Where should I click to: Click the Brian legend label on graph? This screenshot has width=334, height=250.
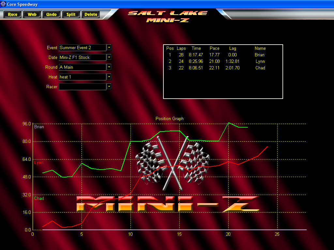39,127
